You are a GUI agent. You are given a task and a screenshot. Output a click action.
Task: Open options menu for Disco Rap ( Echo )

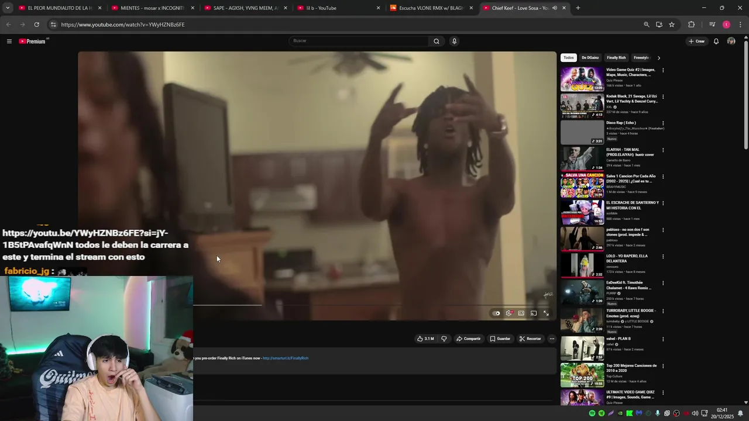[x=663, y=123]
